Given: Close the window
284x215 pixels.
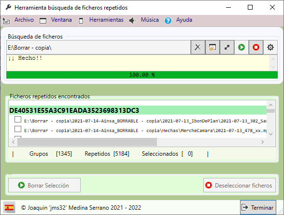Looking at the screenshot, I should (272, 7).
